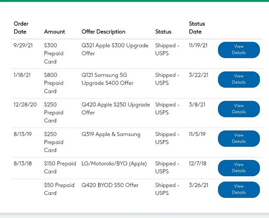Click the Offer Description column header

pyautogui.click(x=103, y=32)
